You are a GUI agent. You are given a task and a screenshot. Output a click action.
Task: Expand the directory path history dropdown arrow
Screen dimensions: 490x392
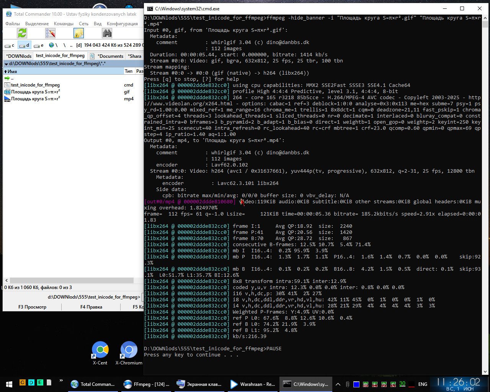6,64
